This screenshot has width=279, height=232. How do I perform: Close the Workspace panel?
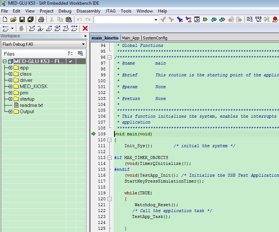point(85,36)
